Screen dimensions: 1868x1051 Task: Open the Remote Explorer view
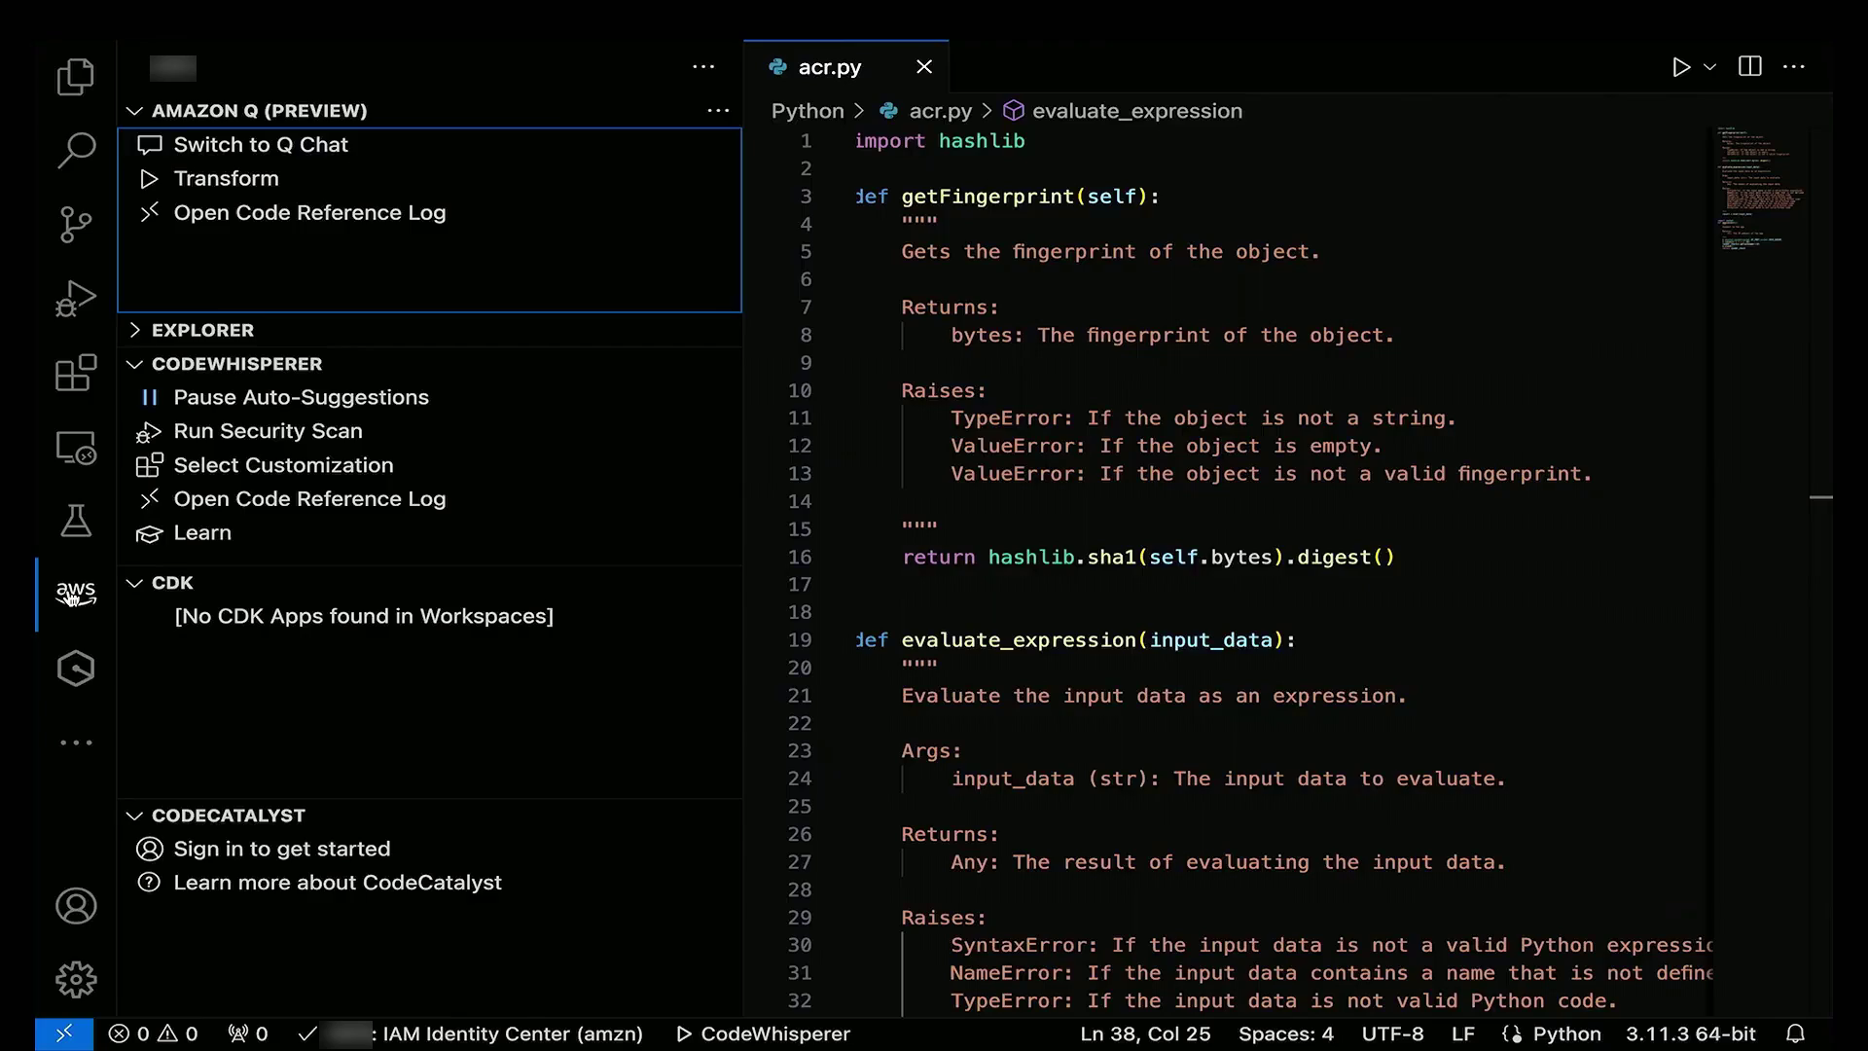tap(75, 448)
